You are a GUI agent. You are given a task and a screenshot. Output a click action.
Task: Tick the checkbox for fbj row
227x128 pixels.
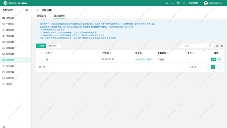[x=39, y=59]
